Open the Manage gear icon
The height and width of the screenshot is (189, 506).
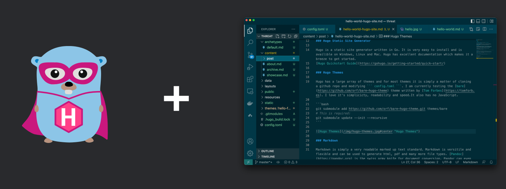[x=250, y=153]
